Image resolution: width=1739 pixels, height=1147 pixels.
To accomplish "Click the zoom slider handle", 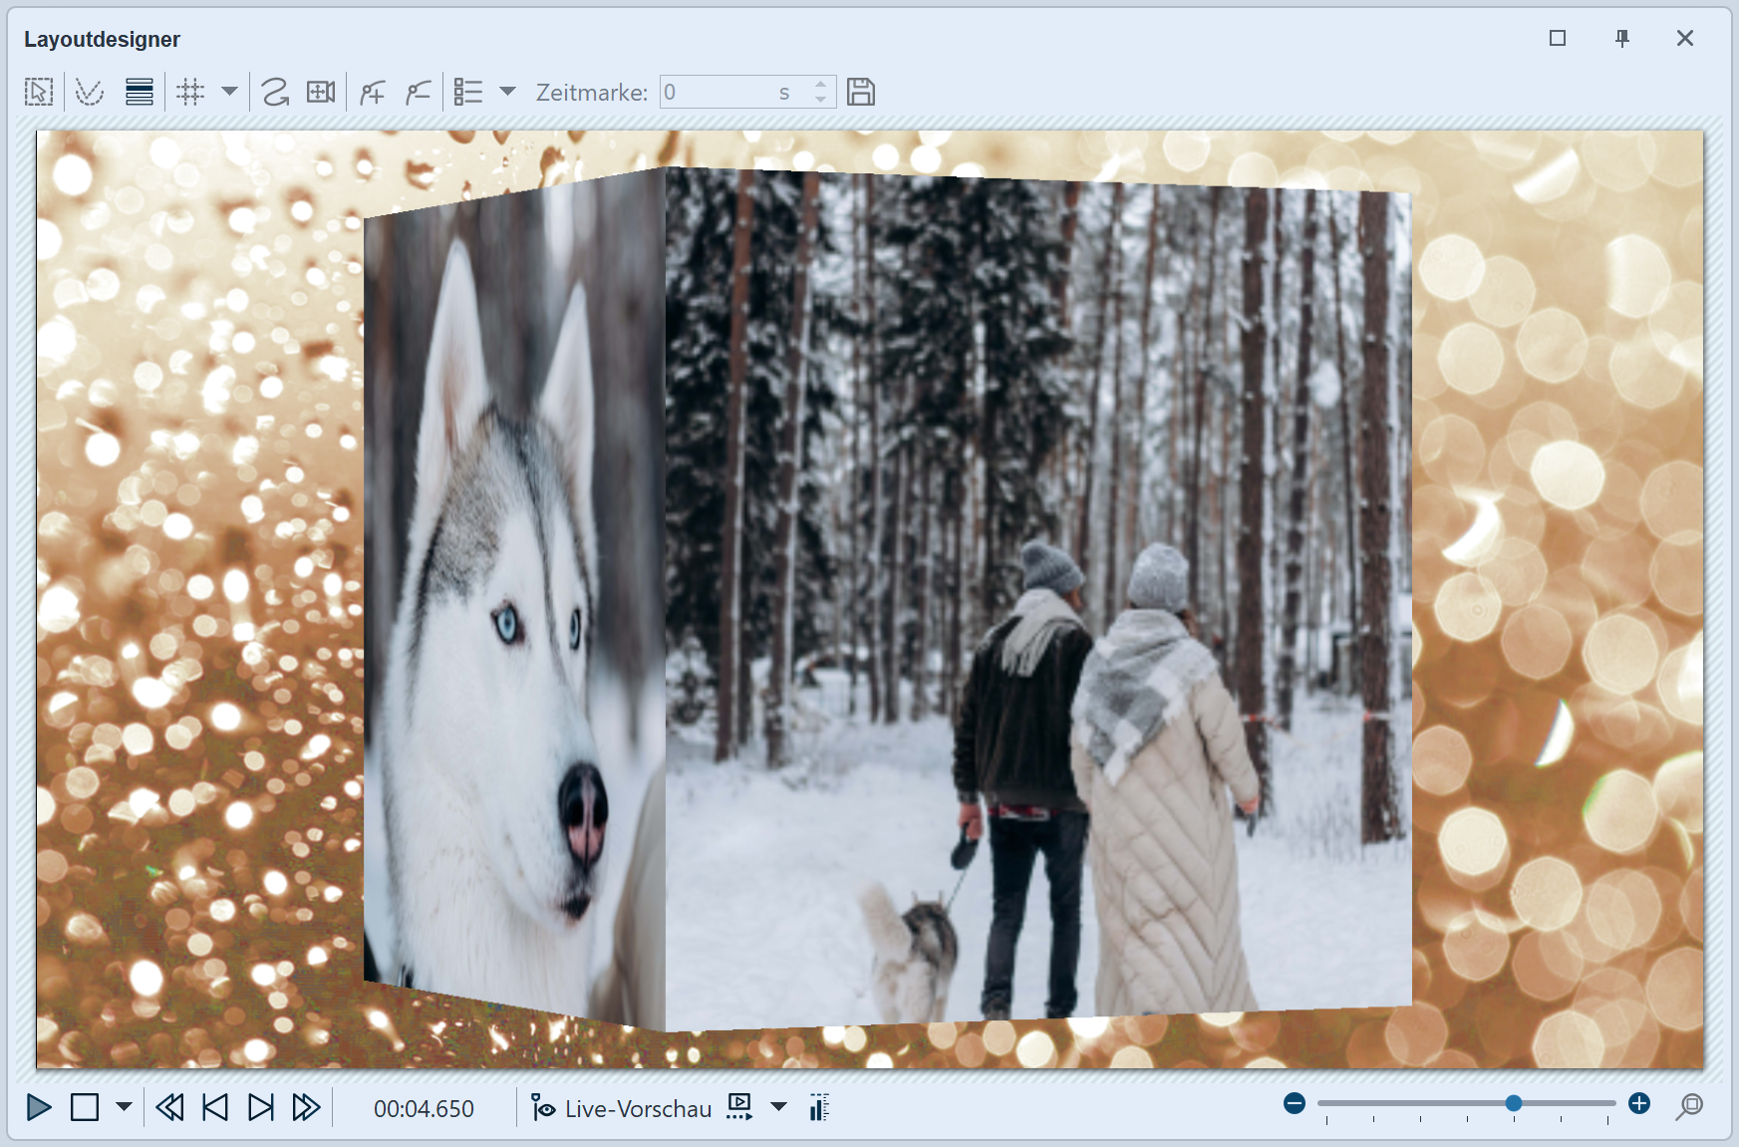I will 1514,1103.
